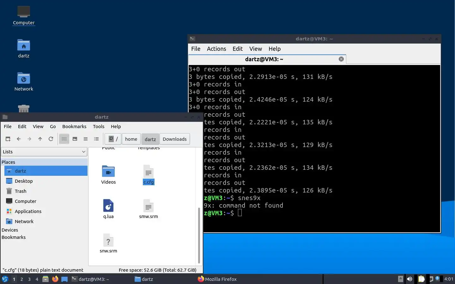Select the c.cfg file
The image size is (455, 284).
(x=149, y=175)
